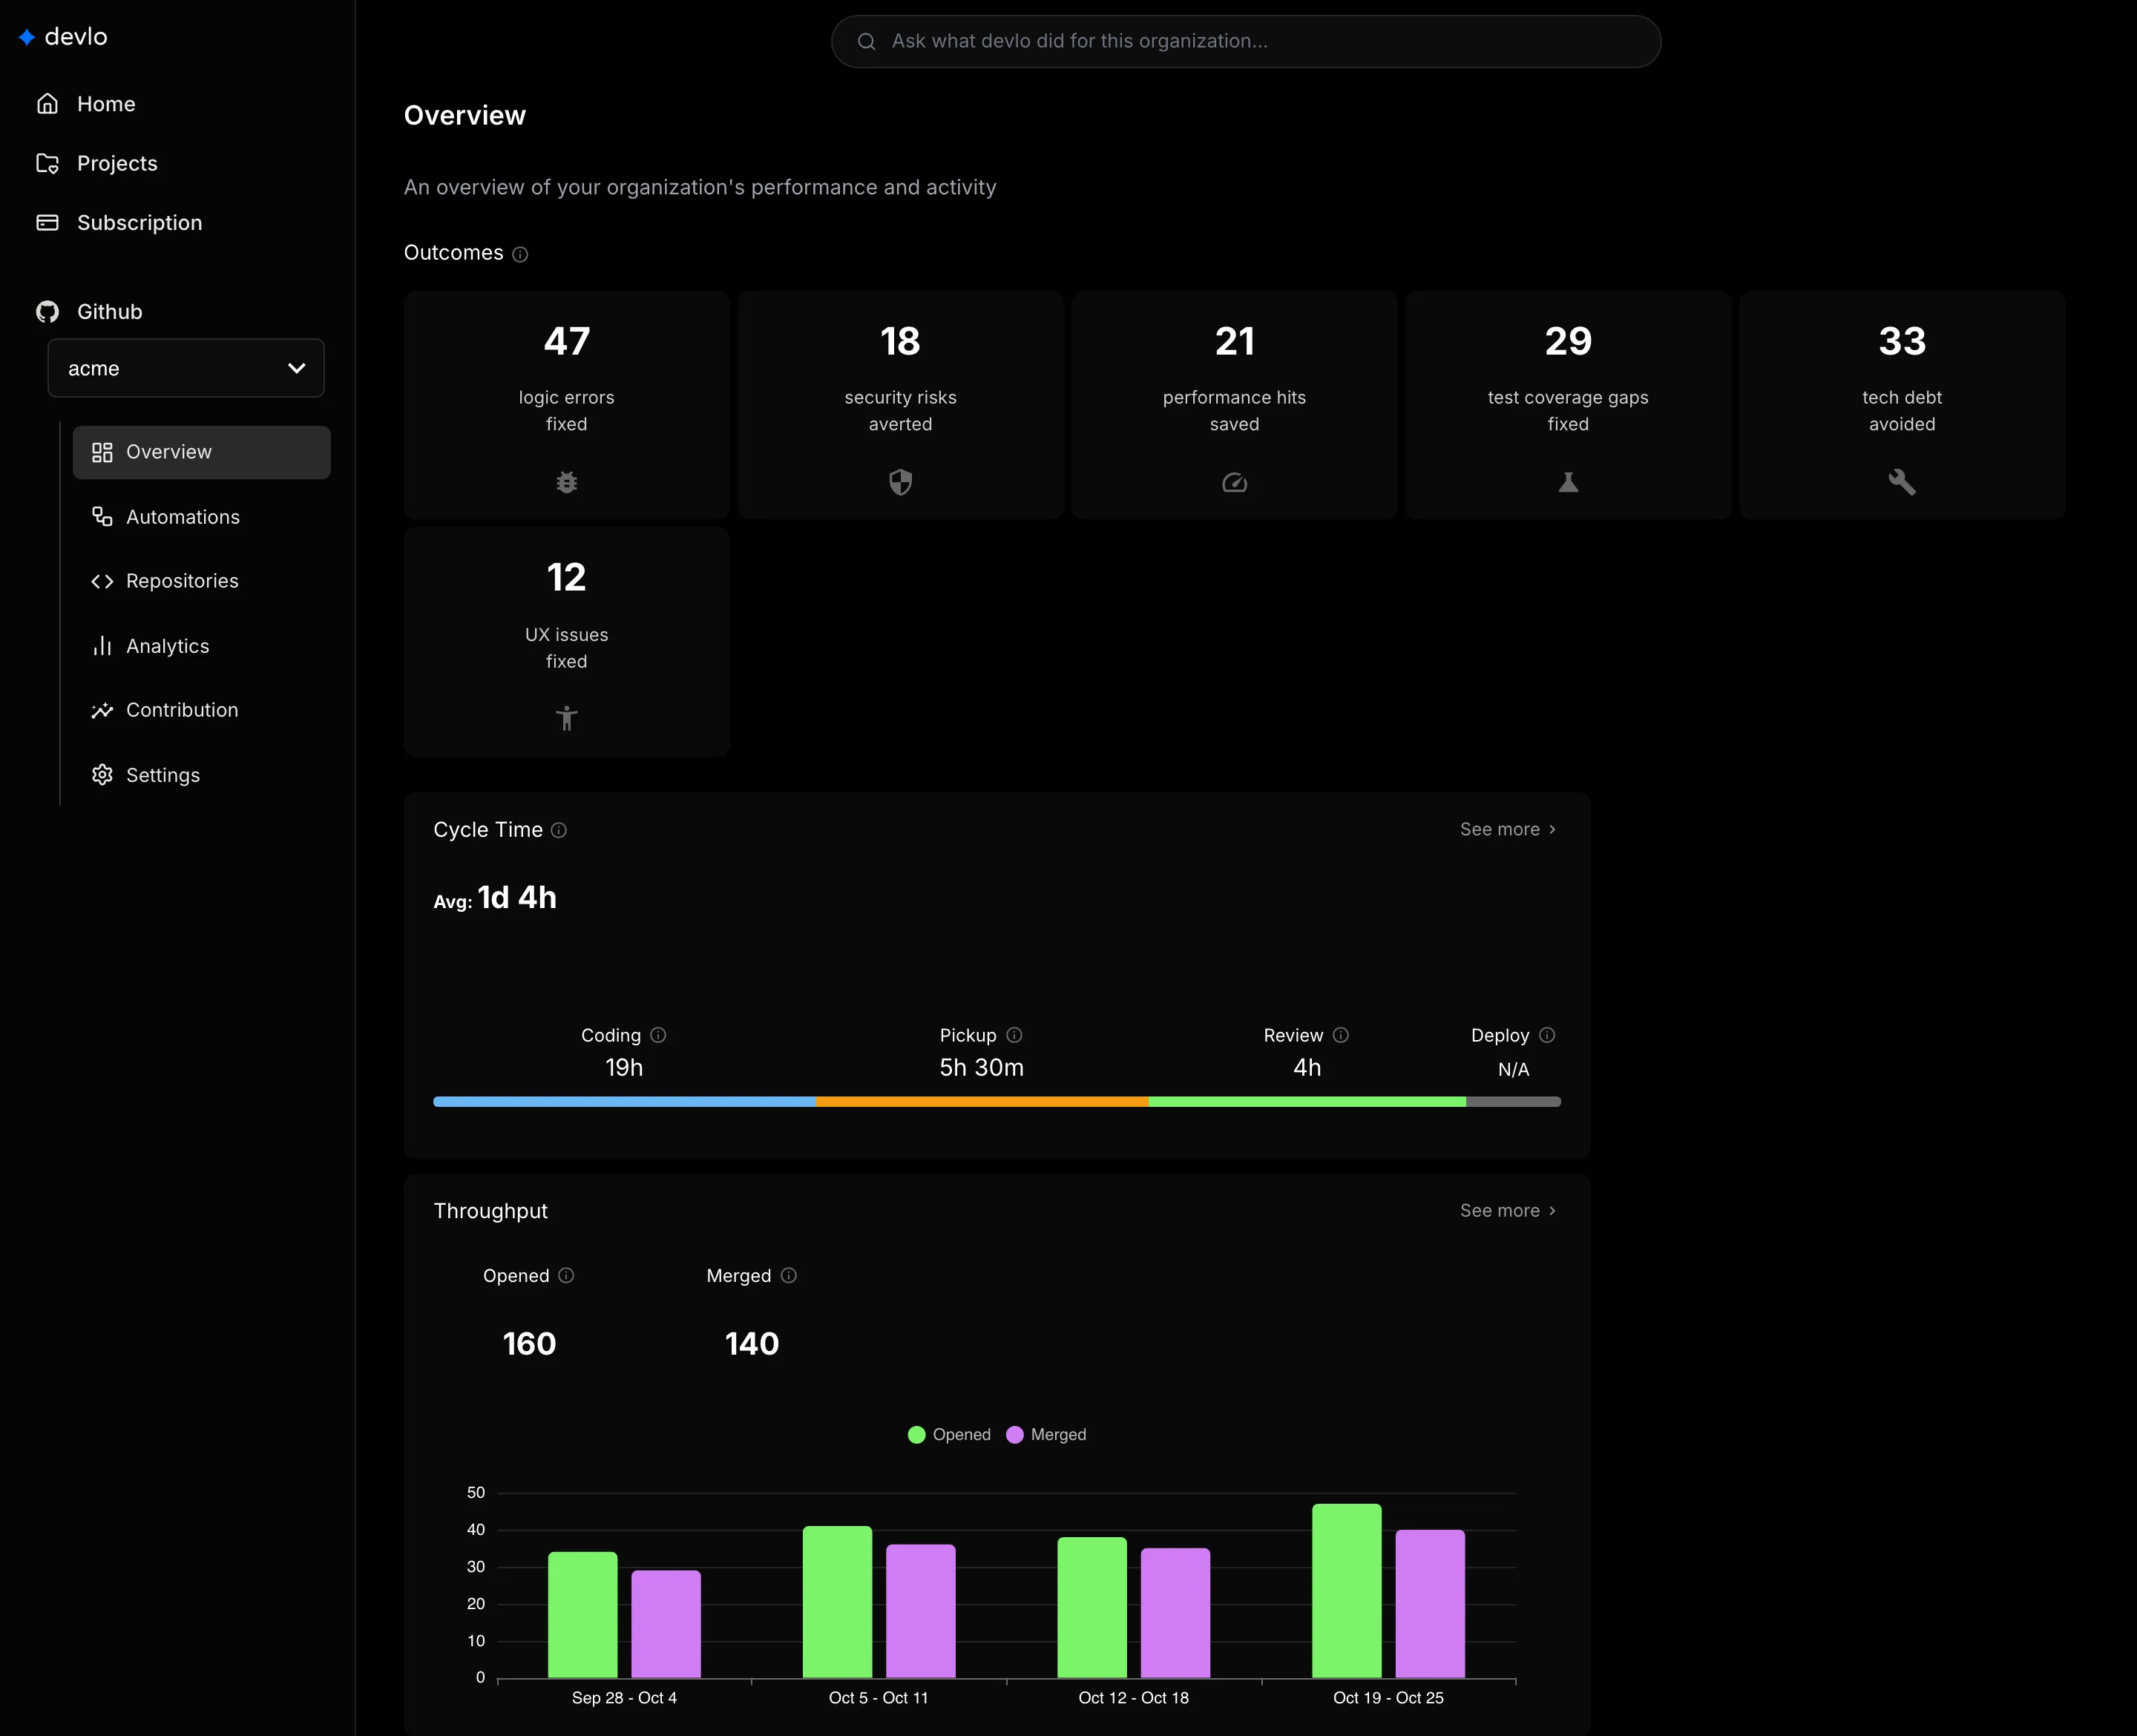Open the acme organization dropdown
Image resolution: width=2137 pixels, height=1736 pixels.
pyautogui.click(x=186, y=368)
